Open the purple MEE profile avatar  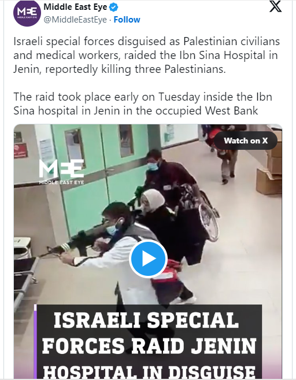tap(27, 13)
